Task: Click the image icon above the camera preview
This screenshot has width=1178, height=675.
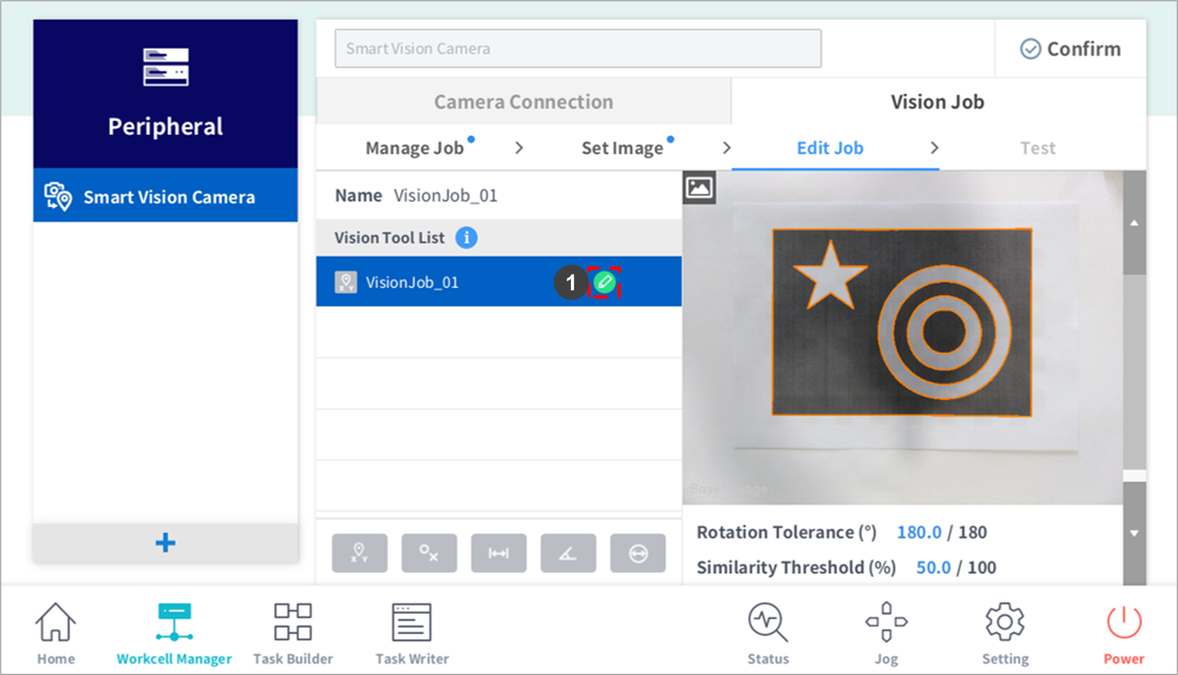Action: pyautogui.click(x=699, y=188)
